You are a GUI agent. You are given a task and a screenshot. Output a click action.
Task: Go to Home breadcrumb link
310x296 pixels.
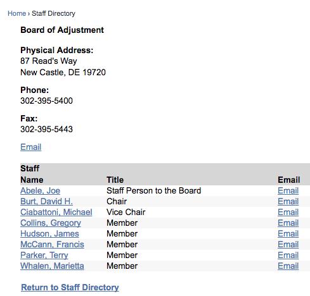(16, 13)
